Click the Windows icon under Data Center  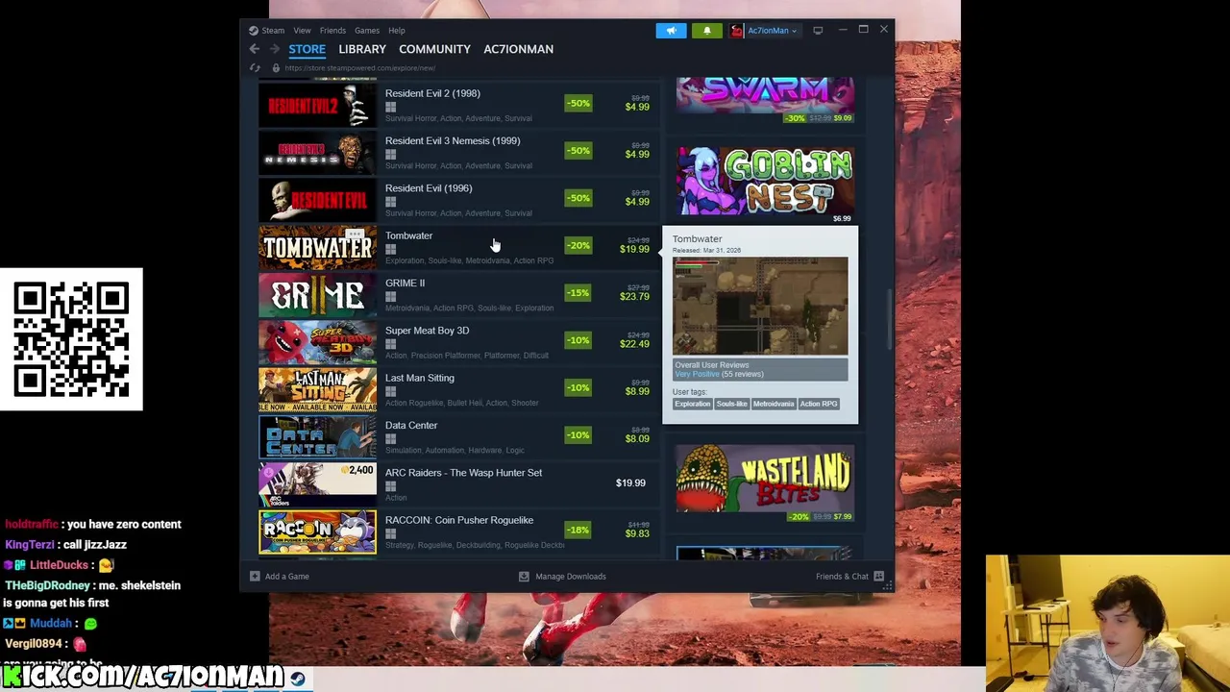[390, 438]
